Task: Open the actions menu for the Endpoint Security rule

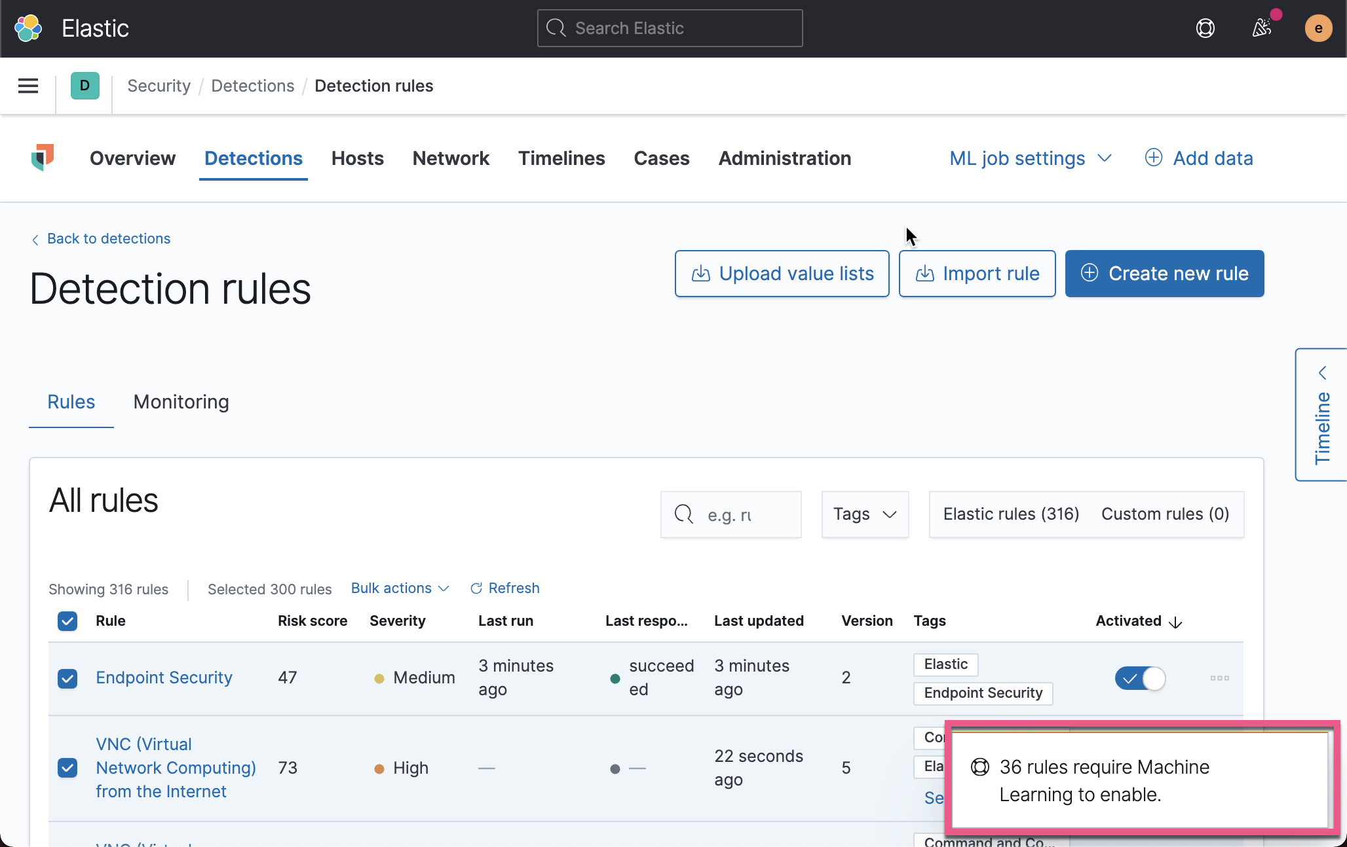Action: pyautogui.click(x=1219, y=679)
